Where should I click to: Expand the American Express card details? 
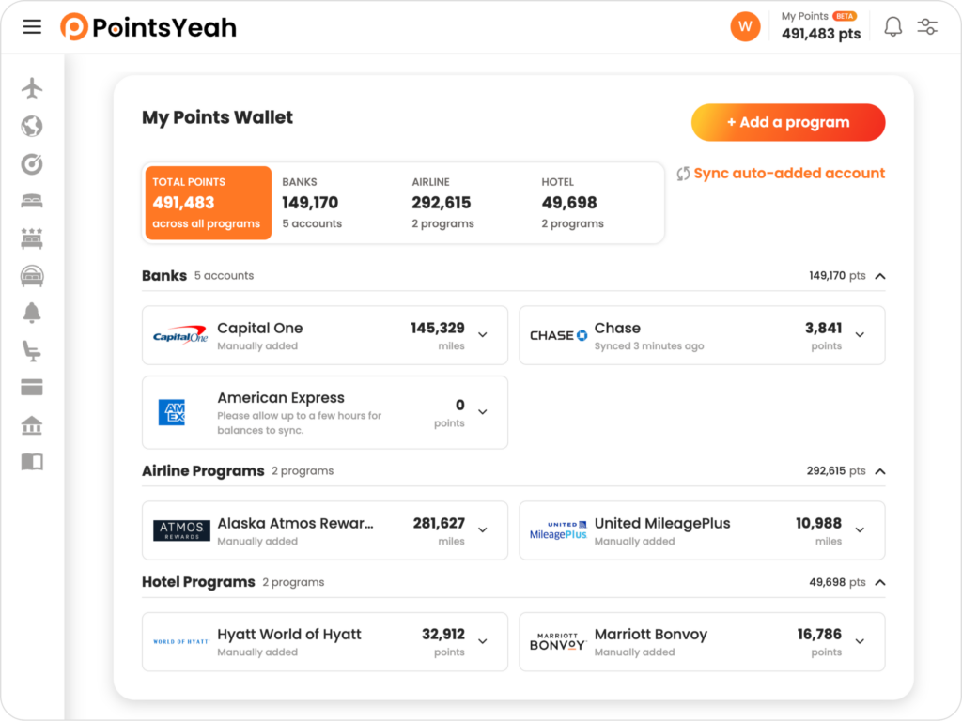coord(483,412)
